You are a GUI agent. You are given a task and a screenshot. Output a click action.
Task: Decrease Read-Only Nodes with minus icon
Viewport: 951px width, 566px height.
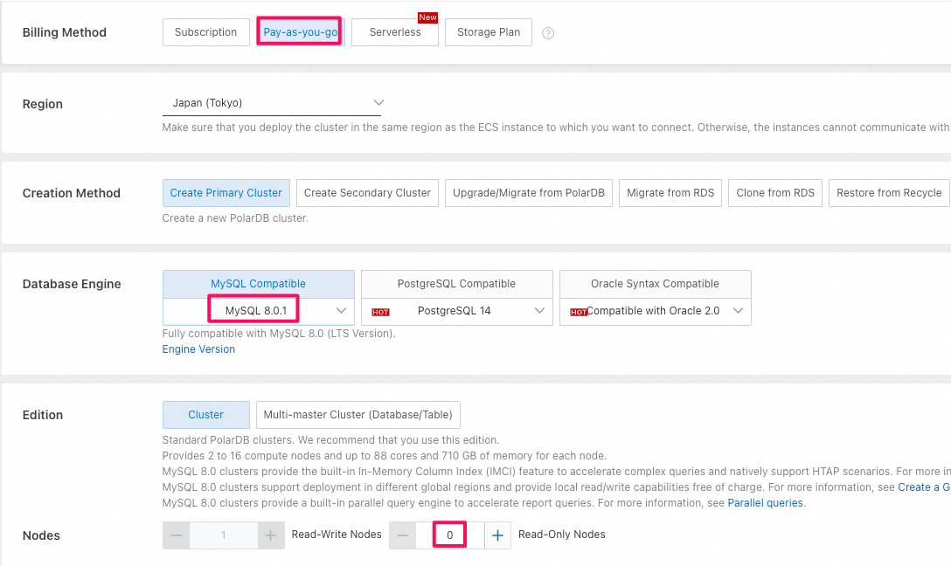[403, 535]
